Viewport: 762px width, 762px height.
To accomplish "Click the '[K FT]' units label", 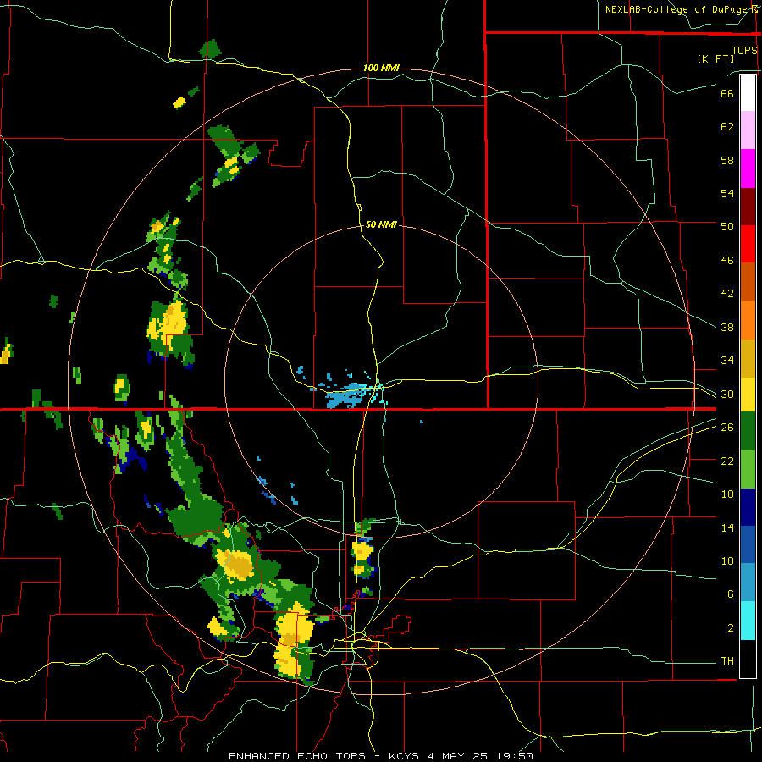I will (715, 58).
